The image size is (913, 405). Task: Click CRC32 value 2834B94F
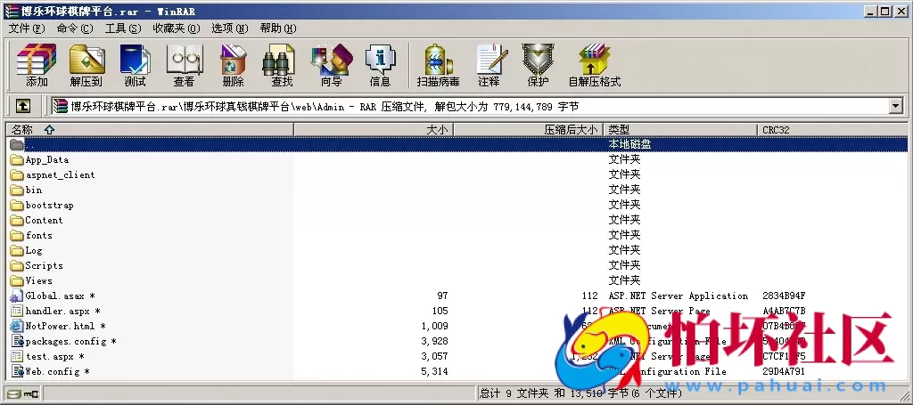(784, 296)
